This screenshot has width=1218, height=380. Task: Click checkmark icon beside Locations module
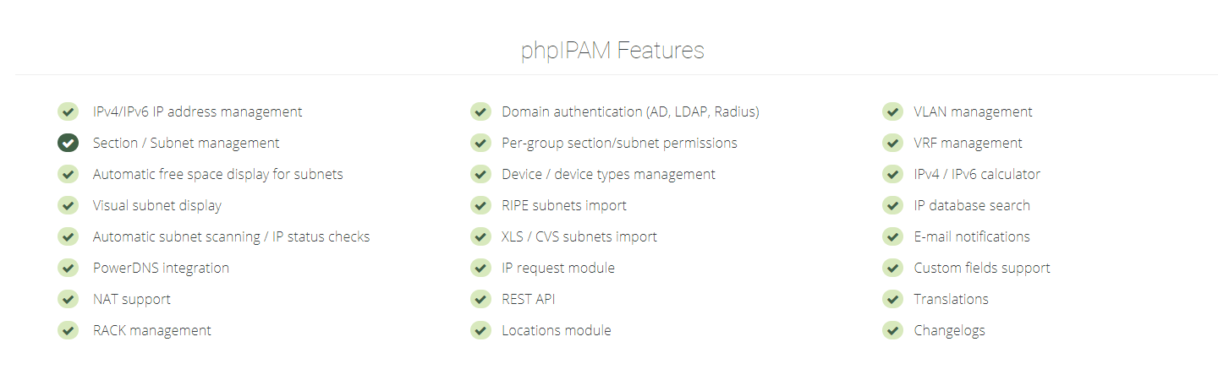click(x=480, y=330)
